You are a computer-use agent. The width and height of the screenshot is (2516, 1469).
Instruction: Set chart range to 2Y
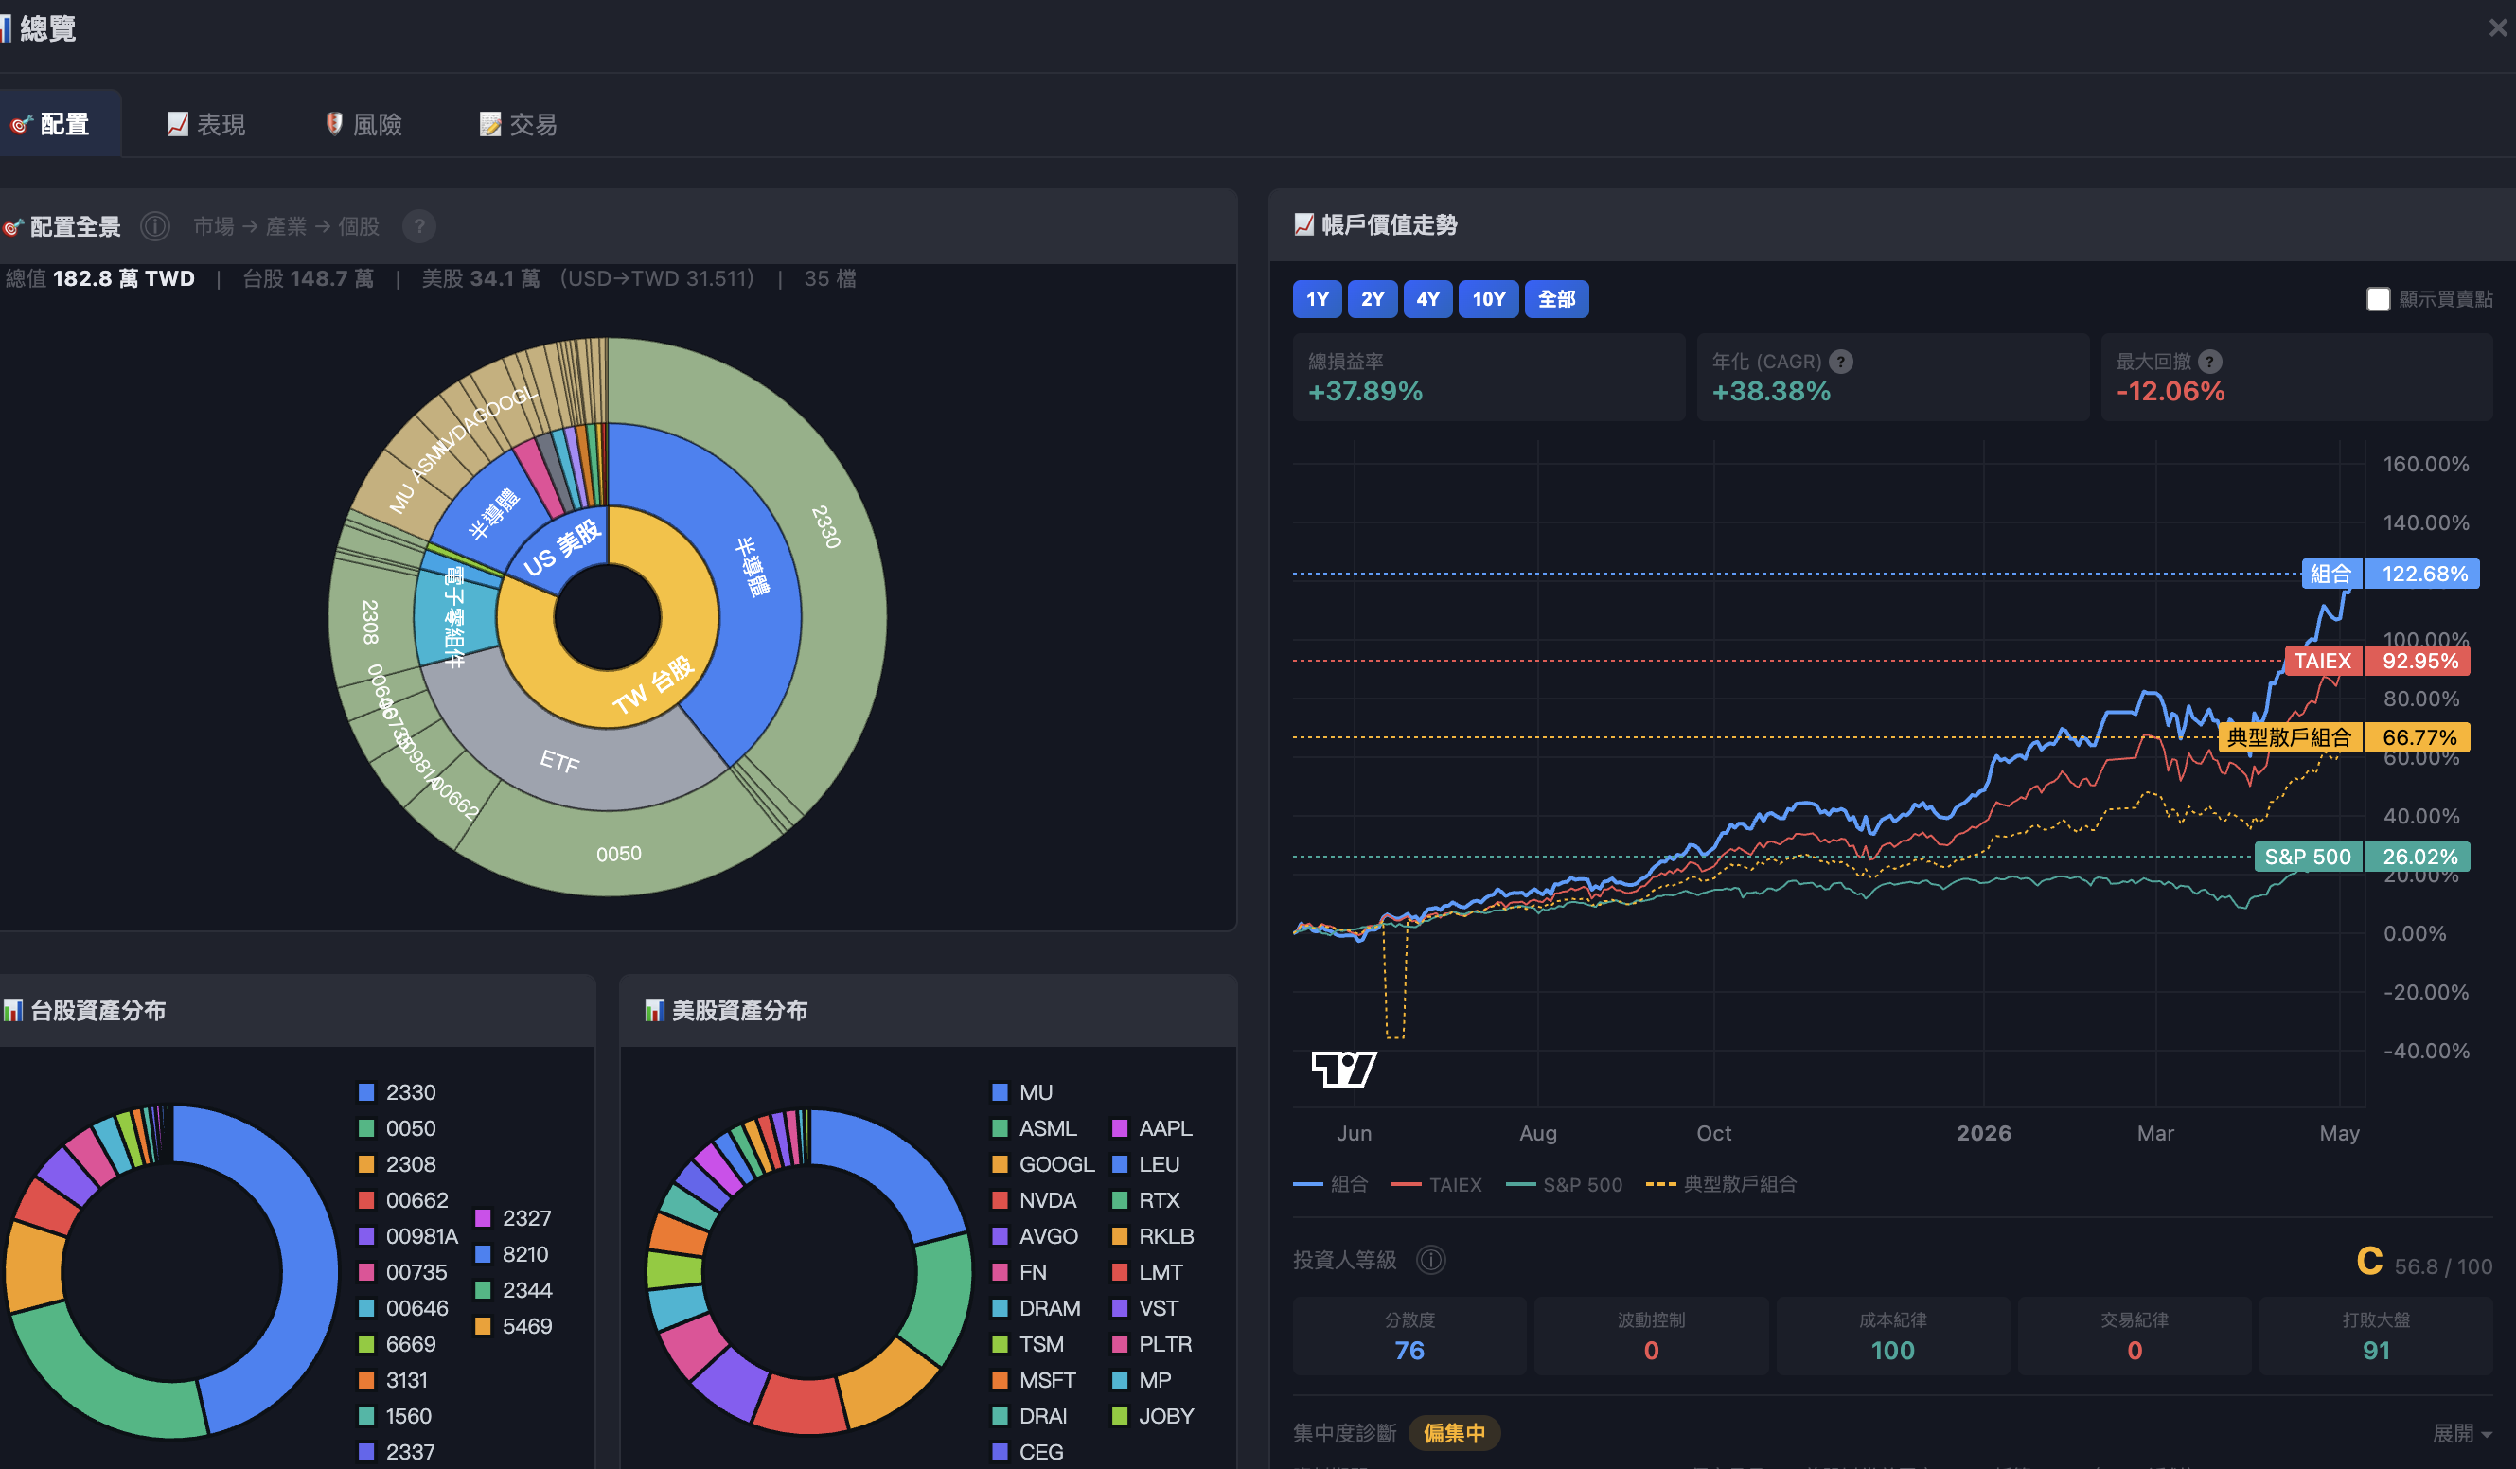click(1372, 298)
